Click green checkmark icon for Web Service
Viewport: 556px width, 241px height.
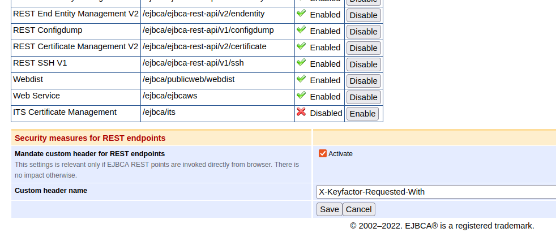301,96
